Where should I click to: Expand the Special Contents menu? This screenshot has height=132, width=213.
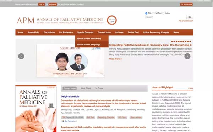[x=85, y=33]
